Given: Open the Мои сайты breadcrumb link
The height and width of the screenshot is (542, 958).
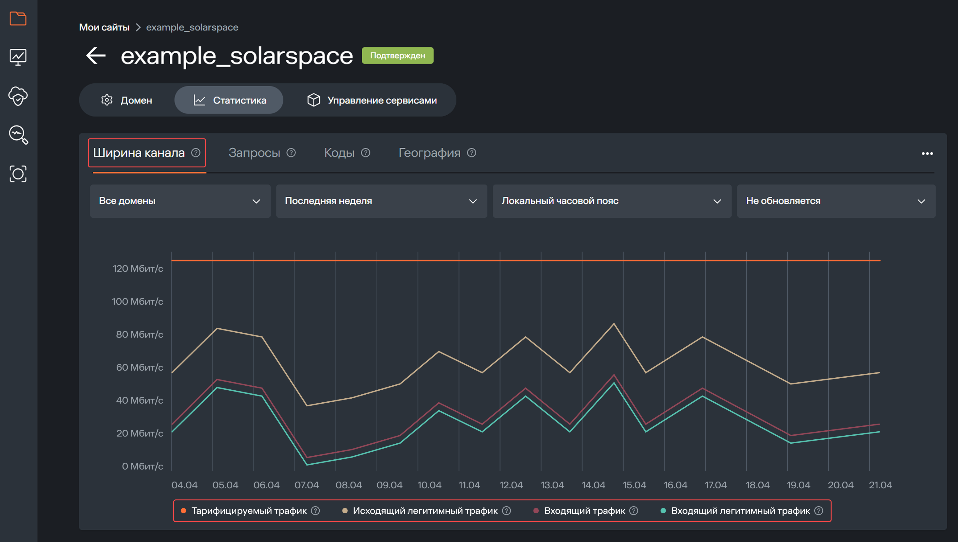Looking at the screenshot, I should tap(105, 27).
